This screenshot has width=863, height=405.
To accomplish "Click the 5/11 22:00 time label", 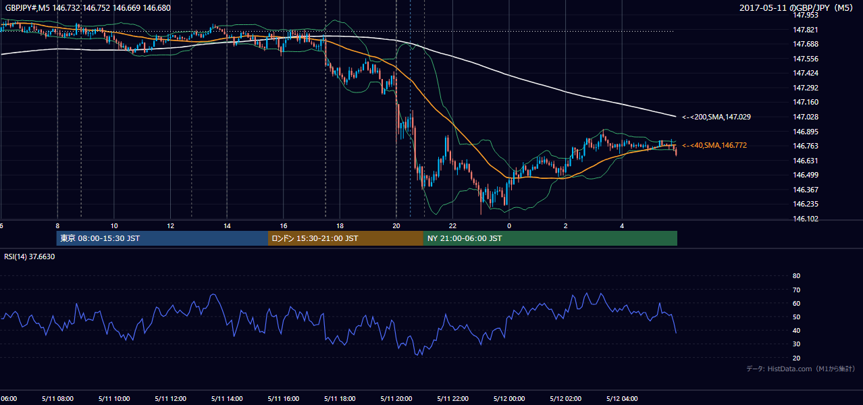I will click(453, 398).
